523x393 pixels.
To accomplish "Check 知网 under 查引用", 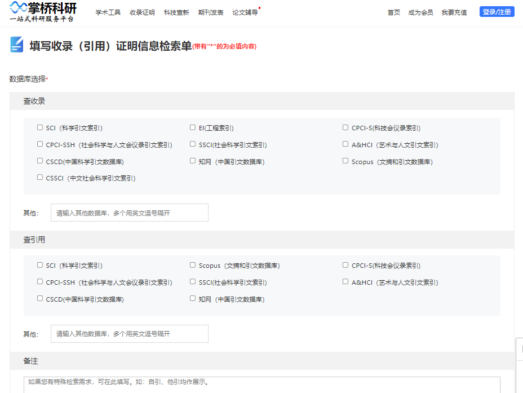I will coord(192,298).
